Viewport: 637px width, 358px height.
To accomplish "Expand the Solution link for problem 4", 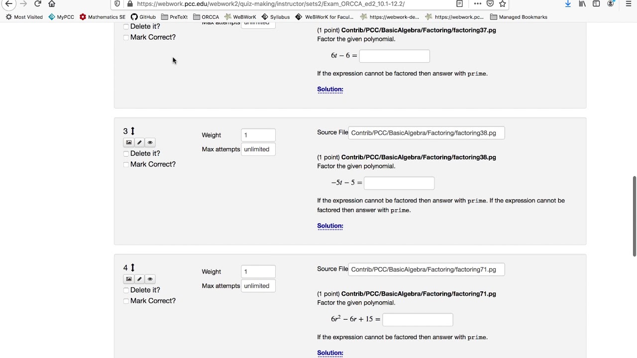I will [x=330, y=353].
